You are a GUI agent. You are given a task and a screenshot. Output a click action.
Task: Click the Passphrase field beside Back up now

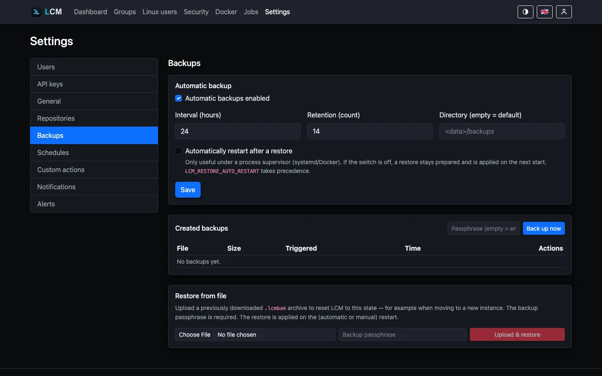pos(484,229)
